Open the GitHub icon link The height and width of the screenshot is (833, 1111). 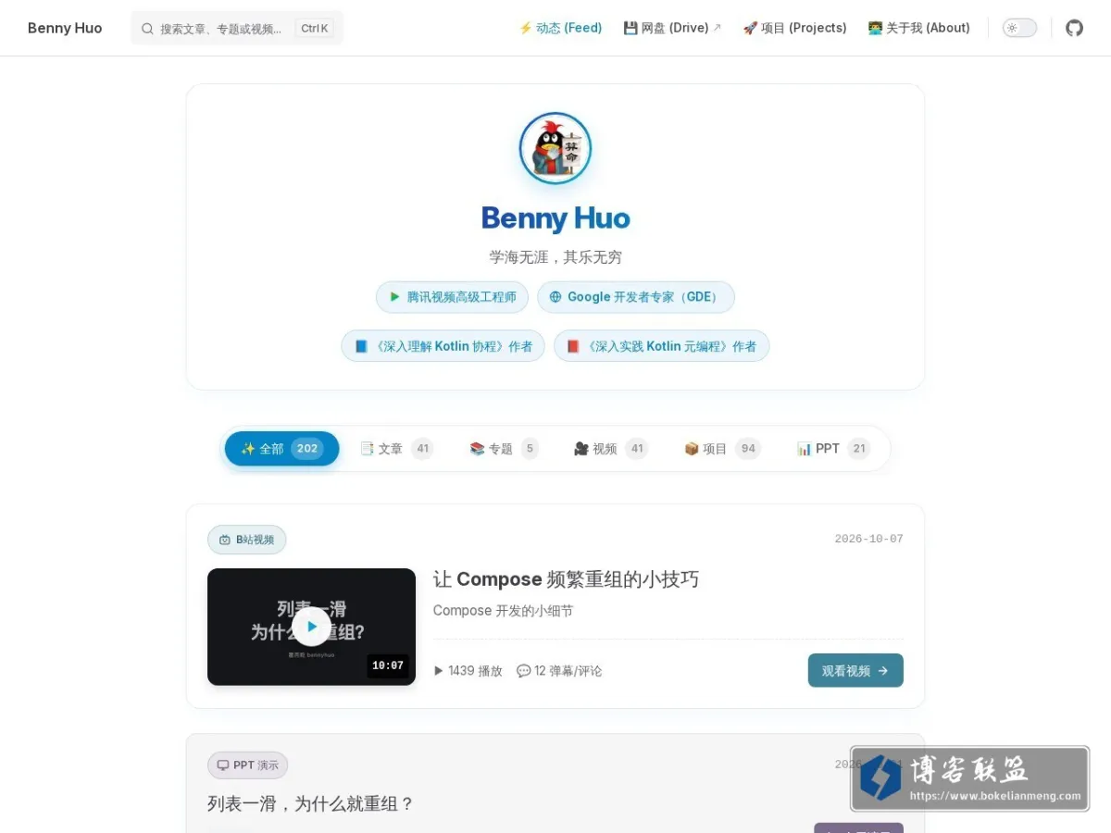(x=1074, y=28)
